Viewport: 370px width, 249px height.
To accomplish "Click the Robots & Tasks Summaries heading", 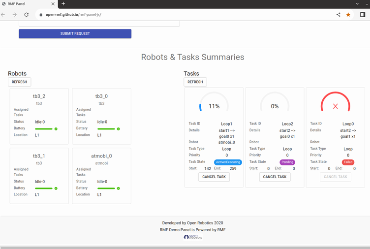I will click(x=192, y=57).
